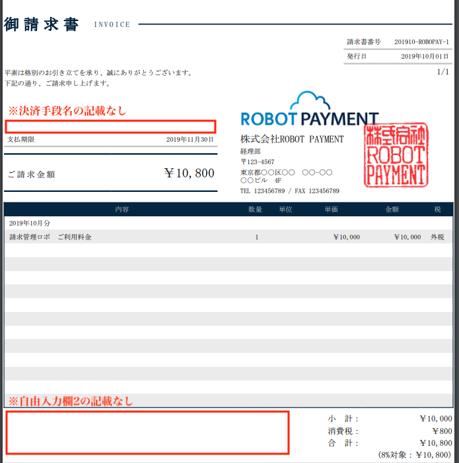
Task: Click the 内容 column header
Action: pyautogui.click(x=122, y=209)
